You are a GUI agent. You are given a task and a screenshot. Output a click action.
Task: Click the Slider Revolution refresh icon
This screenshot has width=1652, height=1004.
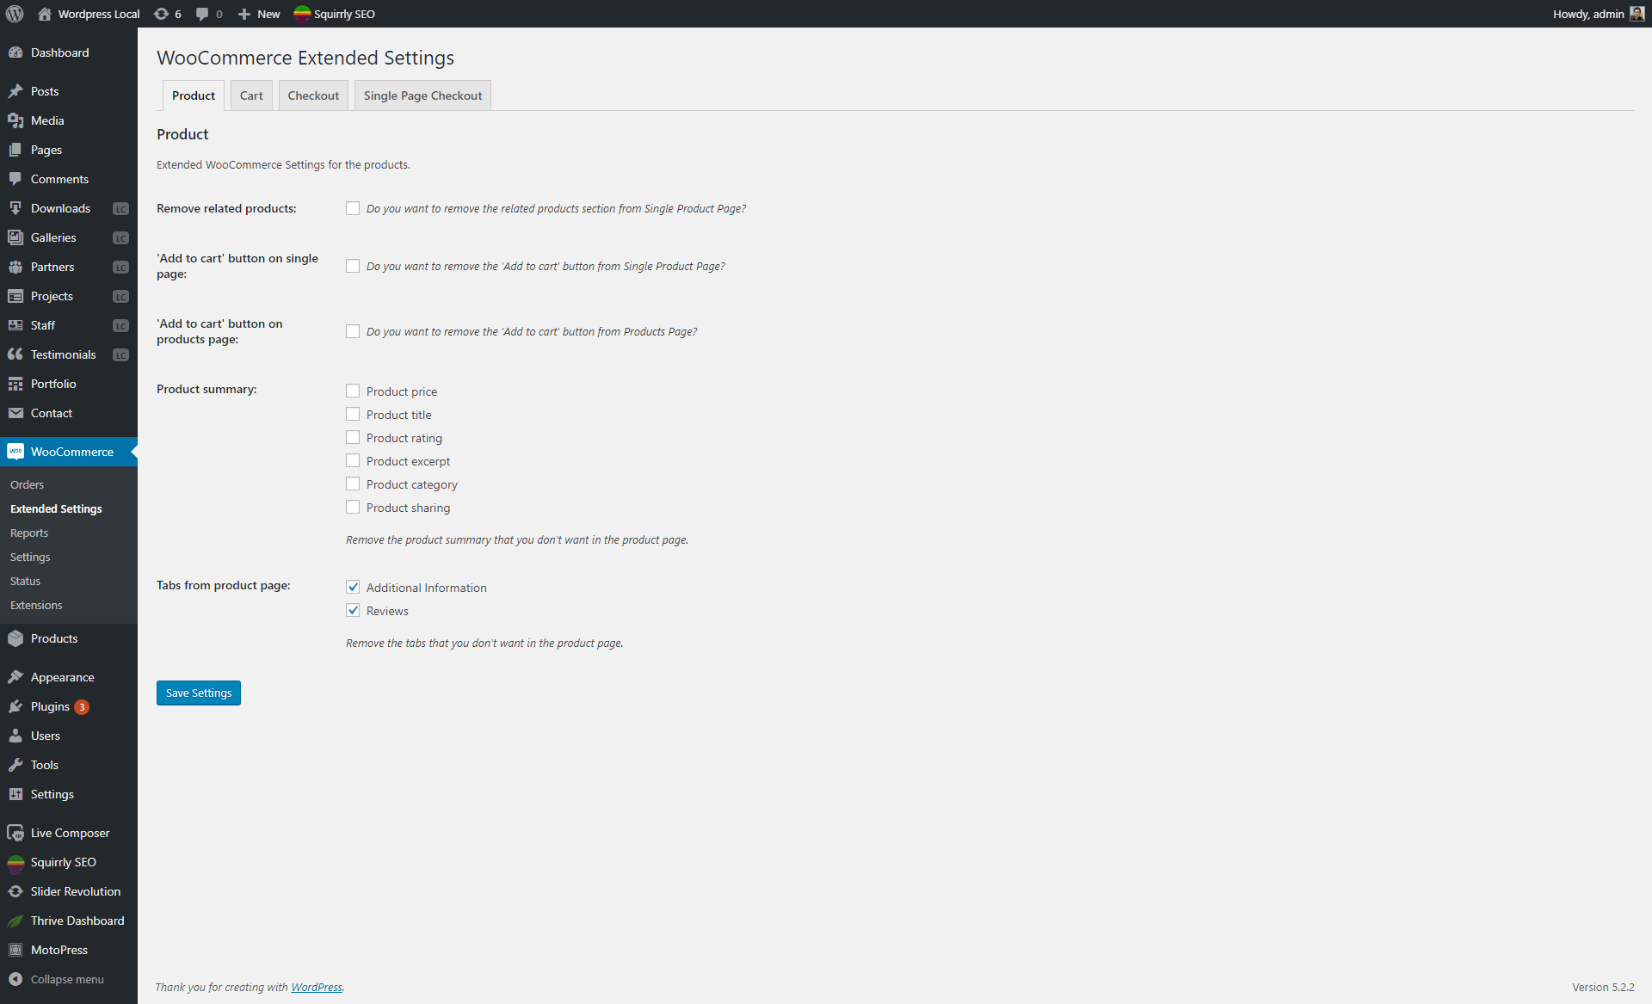[x=15, y=891]
